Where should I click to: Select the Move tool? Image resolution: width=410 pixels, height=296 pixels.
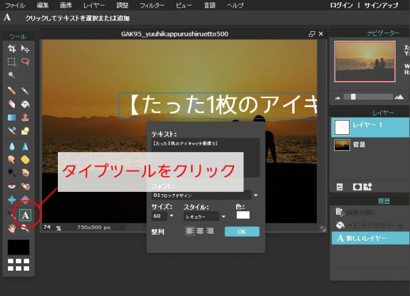point(25,48)
